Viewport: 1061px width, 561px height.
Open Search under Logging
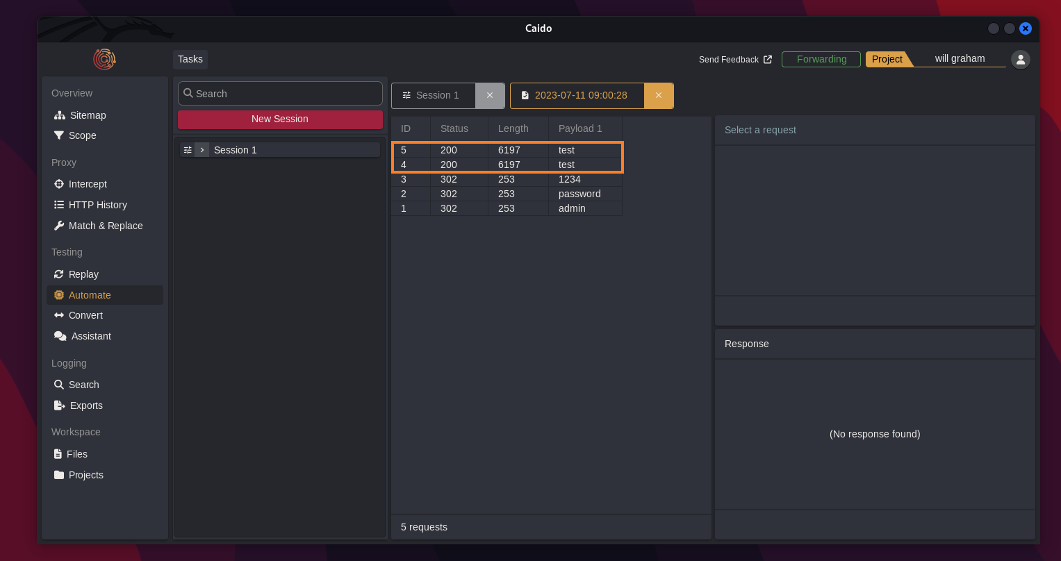pyautogui.click(x=105, y=385)
